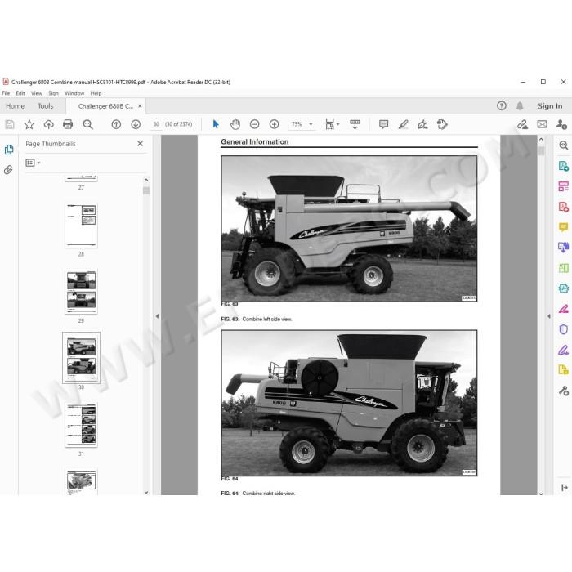Image resolution: width=572 pixels, height=572 pixels.
Task: Open the Sign menu
Action: point(53,93)
